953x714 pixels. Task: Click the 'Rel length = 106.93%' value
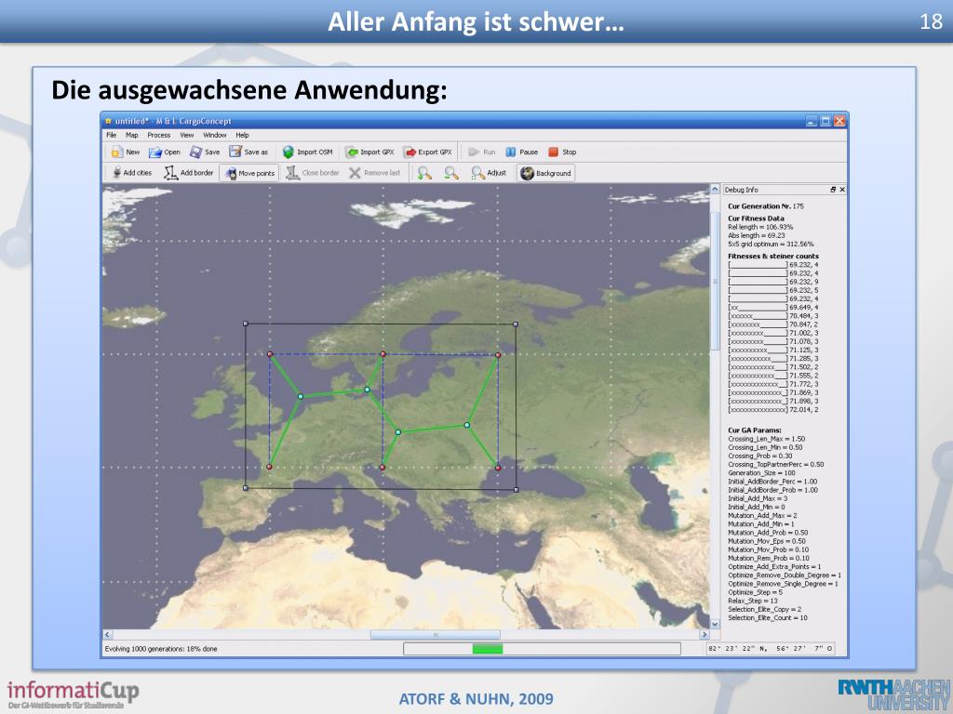coord(760,227)
